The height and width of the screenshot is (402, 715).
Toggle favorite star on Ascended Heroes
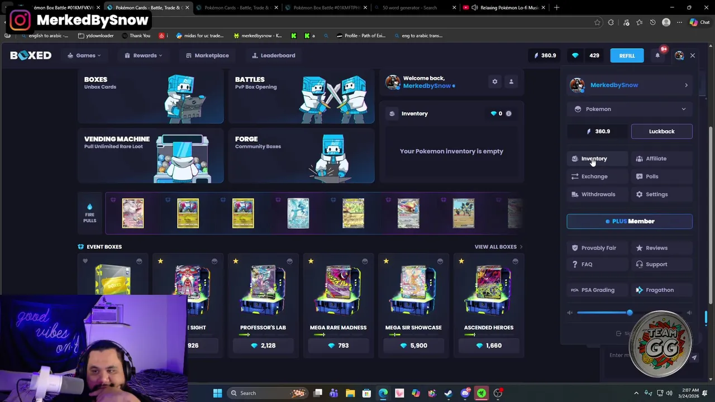click(x=461, y=261)
